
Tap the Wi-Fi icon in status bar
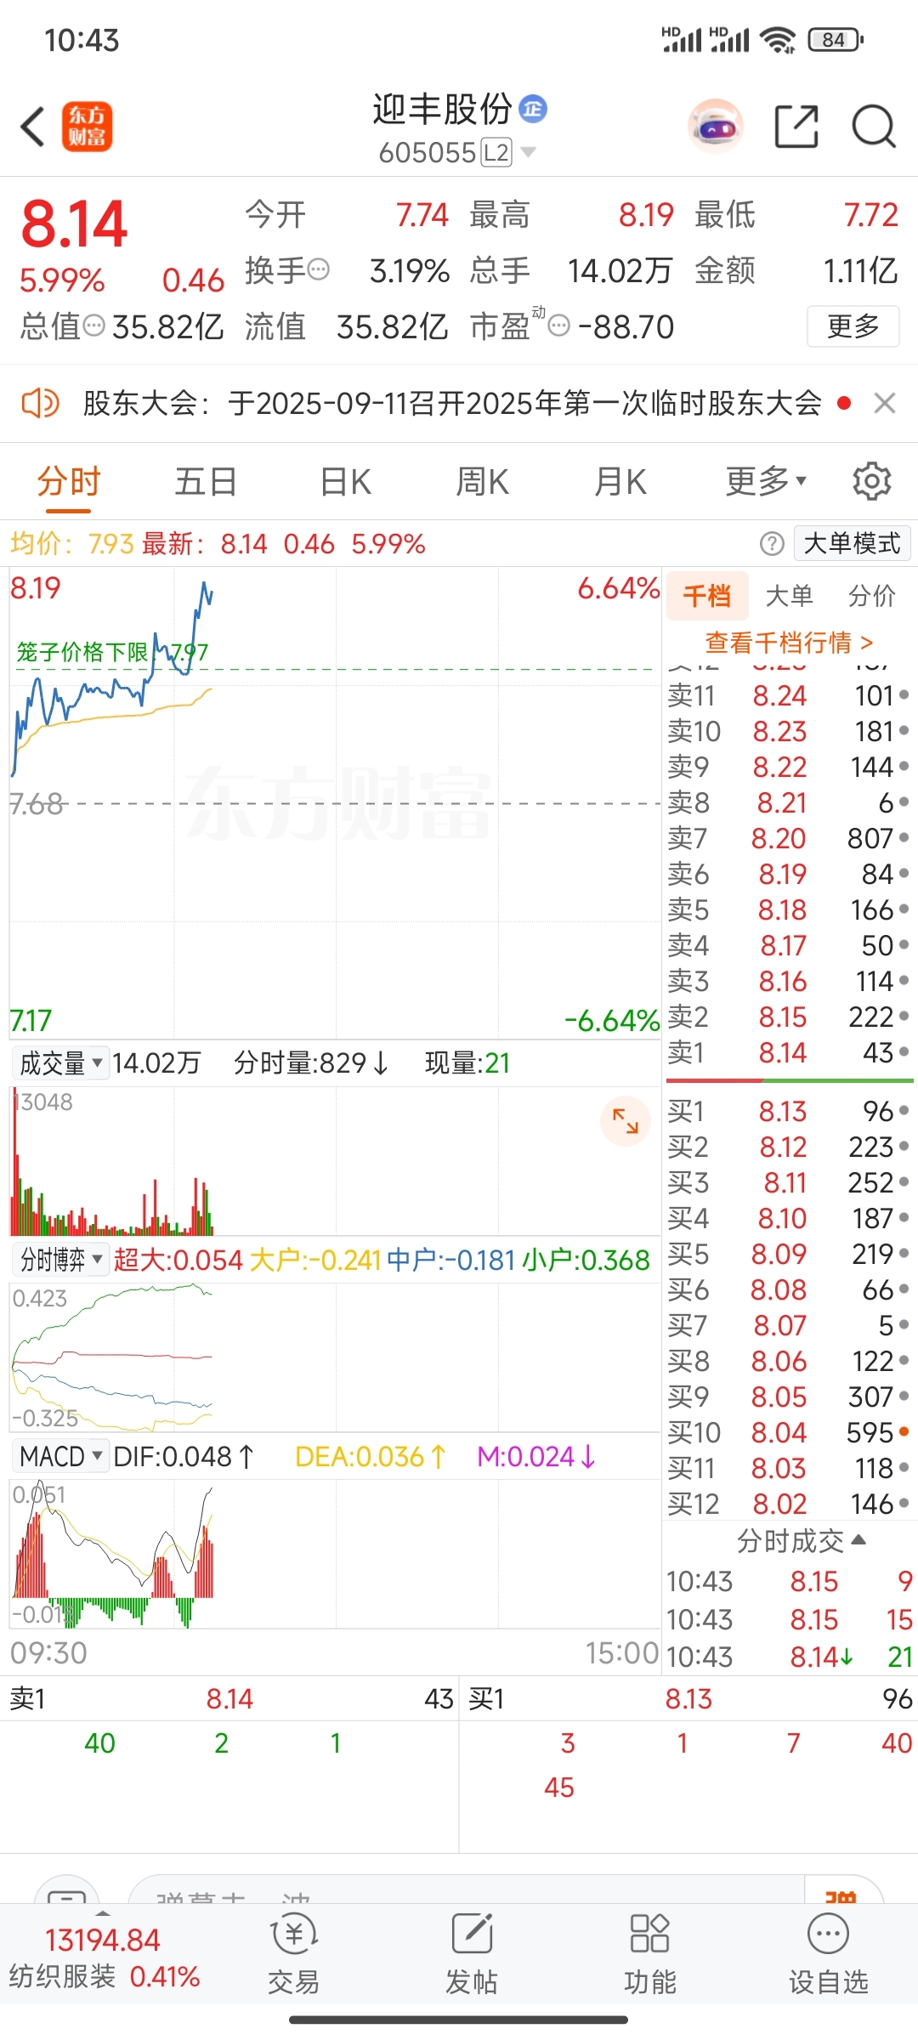click(778, 39)
